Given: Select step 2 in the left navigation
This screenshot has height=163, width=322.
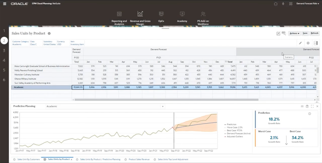Looking at the screenshot, I should click(4, 41).
